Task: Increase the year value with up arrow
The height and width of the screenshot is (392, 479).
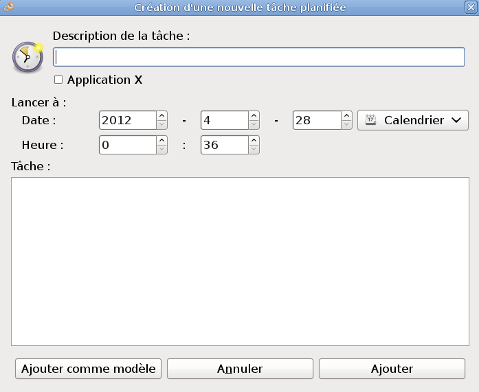Action: coord(161,116)
